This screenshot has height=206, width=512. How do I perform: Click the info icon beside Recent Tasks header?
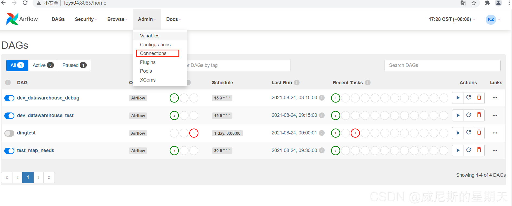(x=368, y=83)
